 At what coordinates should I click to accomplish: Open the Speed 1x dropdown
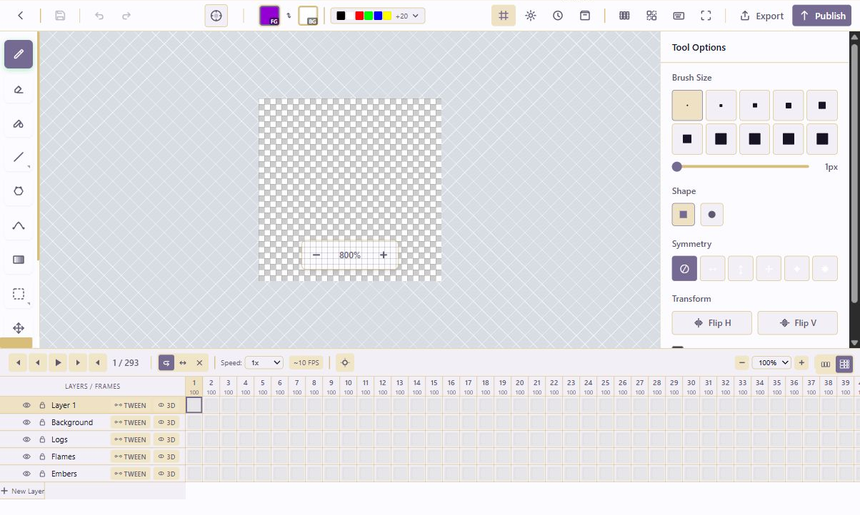point(264,363)
